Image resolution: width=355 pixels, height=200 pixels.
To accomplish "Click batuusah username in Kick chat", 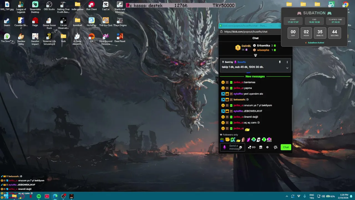I will (239, 99).
